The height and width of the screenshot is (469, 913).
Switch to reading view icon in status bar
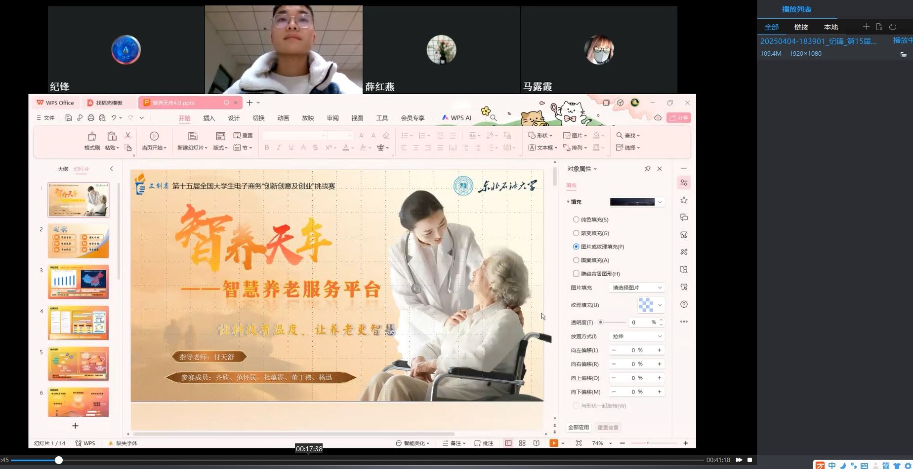click(537, 443)
